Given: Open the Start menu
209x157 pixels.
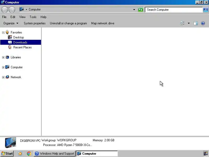Looking at the screenshot, I should pos(7,154).
